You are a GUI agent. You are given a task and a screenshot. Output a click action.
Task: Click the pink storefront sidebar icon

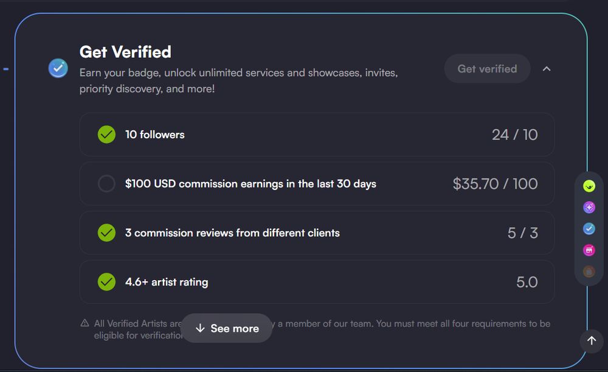pos(589,250)
